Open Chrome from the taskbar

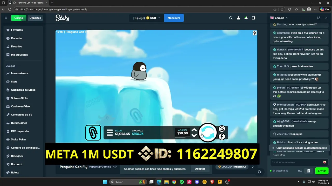(174, 182)
